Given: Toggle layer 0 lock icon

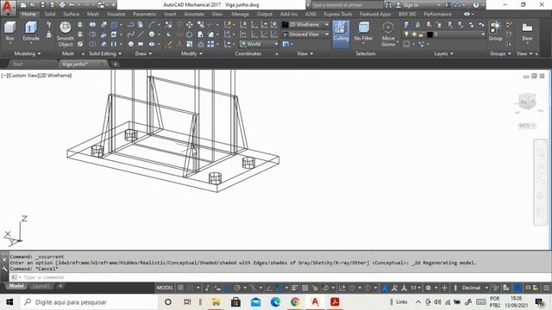Looking at the screenshot, I should coord(421,34).
